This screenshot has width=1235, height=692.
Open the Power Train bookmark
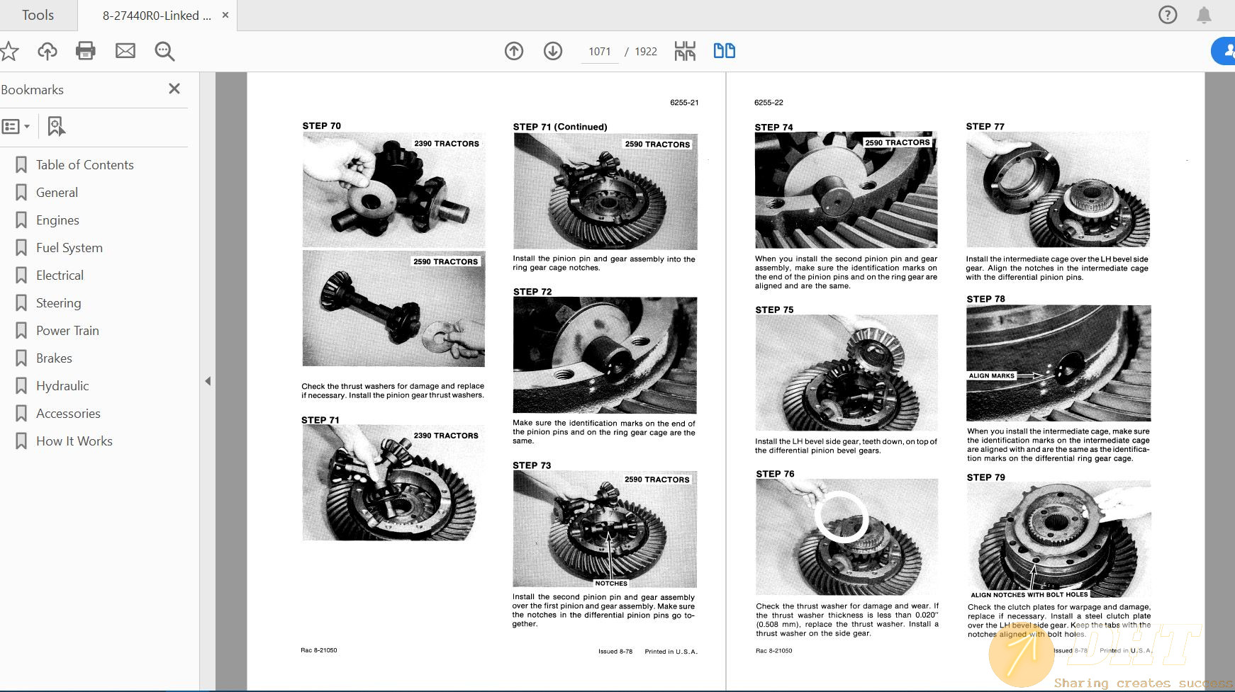[67, 331]
